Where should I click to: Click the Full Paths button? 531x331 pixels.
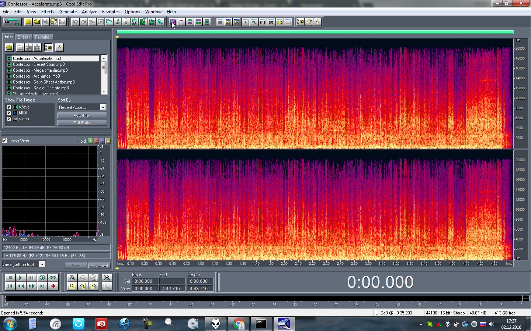click(x=82, y=123)
